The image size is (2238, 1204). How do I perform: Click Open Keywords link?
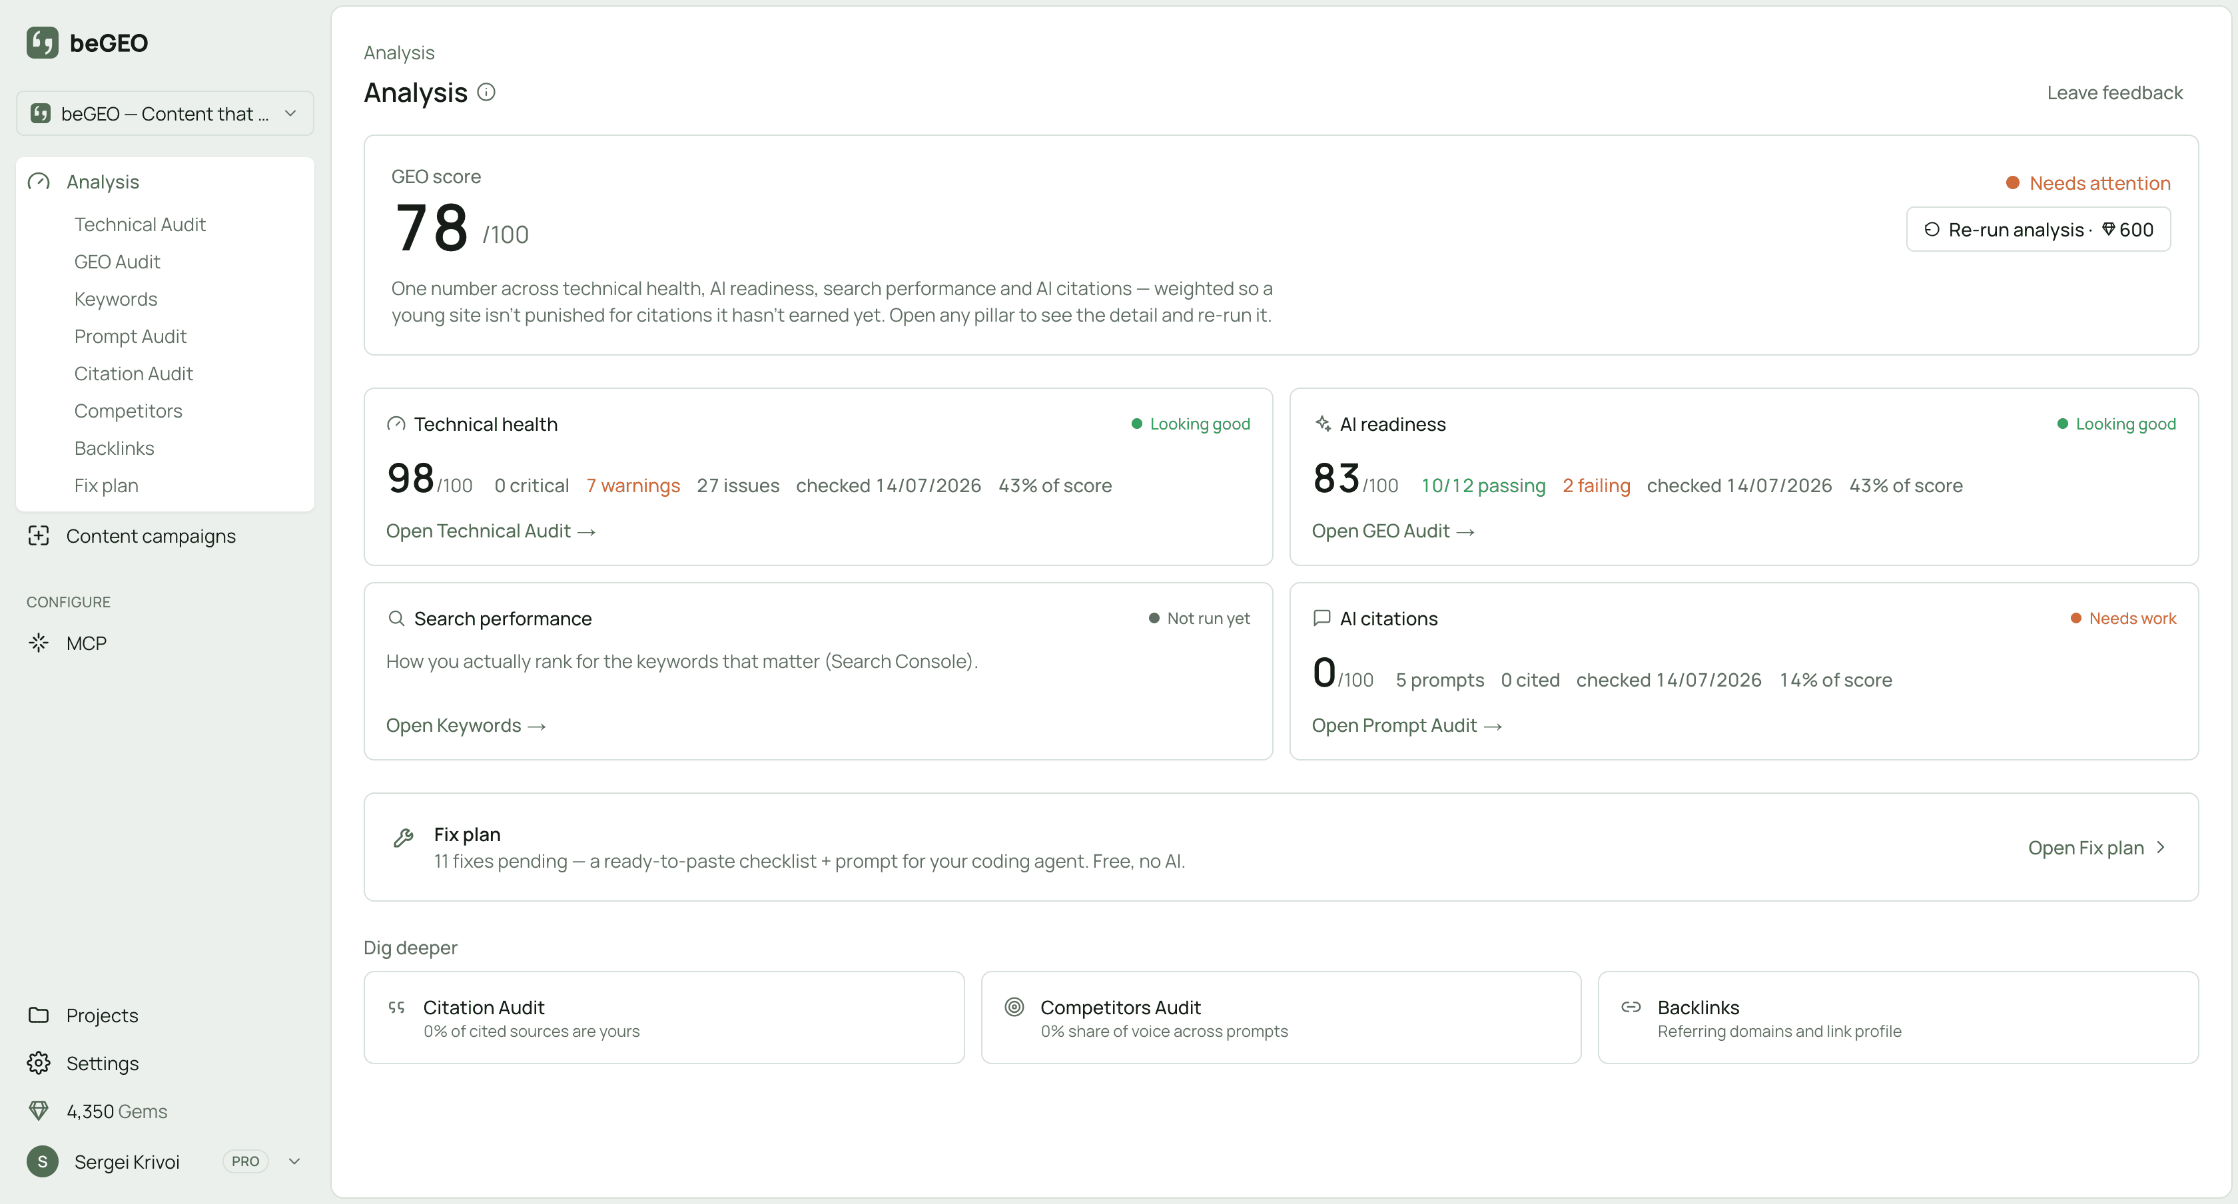coord(466,725)
